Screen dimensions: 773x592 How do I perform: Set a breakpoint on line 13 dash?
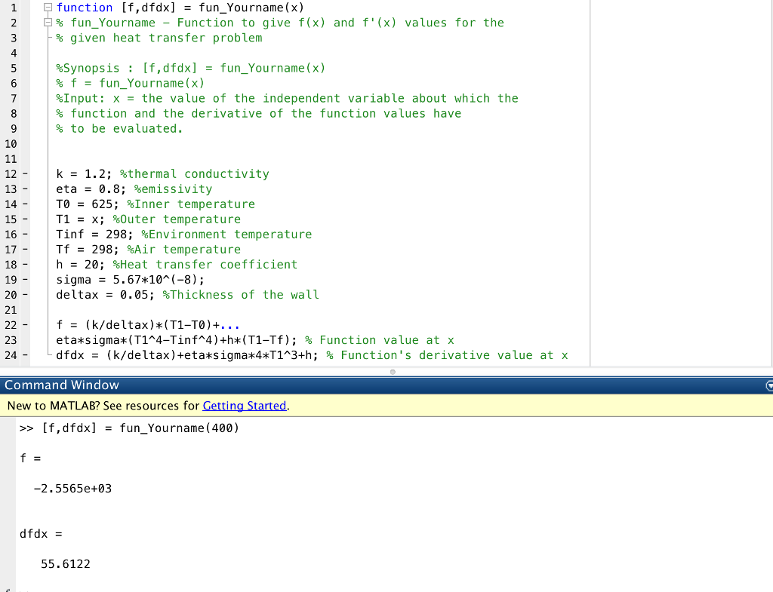click(25, 189)
